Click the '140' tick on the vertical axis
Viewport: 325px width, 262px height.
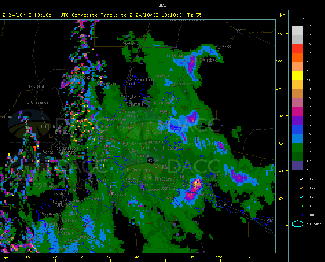point(279,34)
